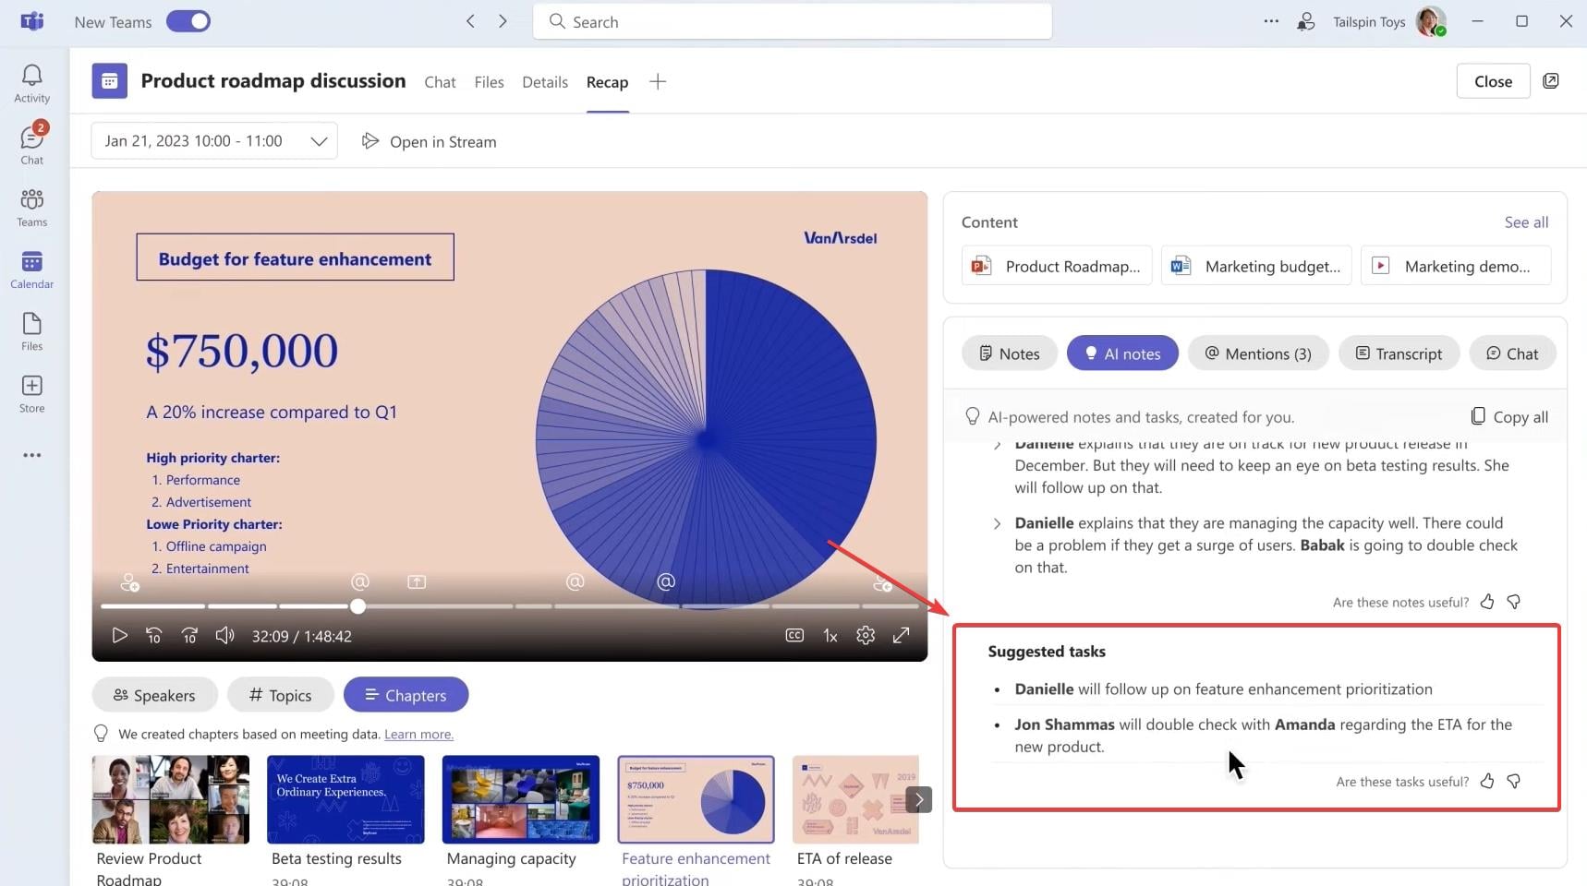Show the Notes panel
The height and width of the screenshot is (886, 1587).
coord(1010,353)
